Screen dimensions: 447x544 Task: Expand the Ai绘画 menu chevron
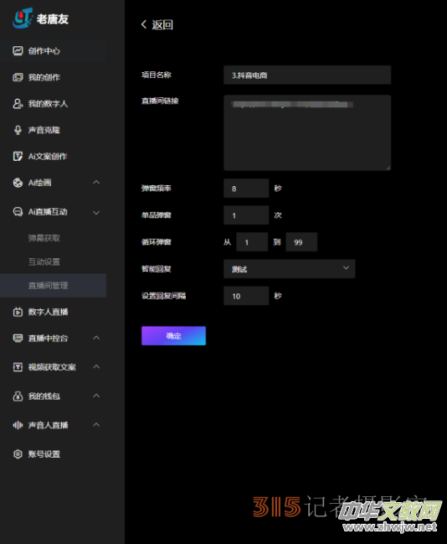click(96, 183)
